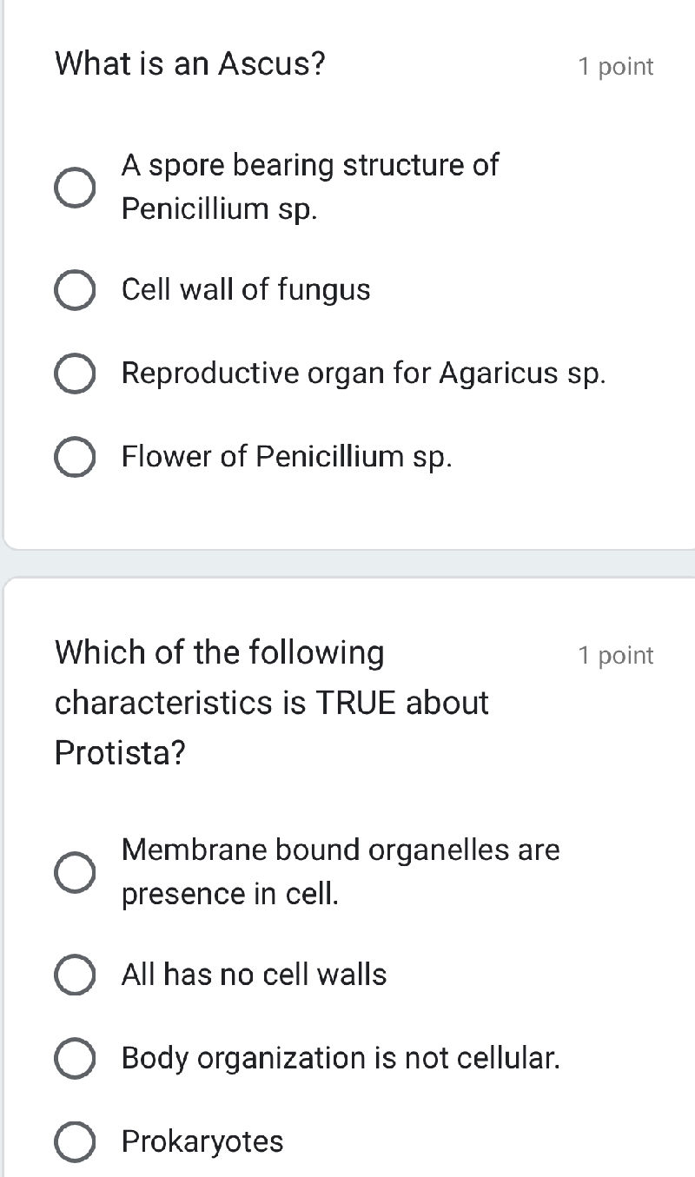Image resolution: width=695 pixels, height=1177 pixels.
Task: Click the 'Reproductive organ for Agaricus sp.' answer text
Action: [364, 373]
